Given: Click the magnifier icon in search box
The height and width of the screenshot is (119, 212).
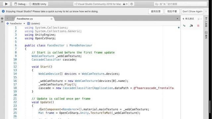Looking at the screenshot, I should pos(156,4).
